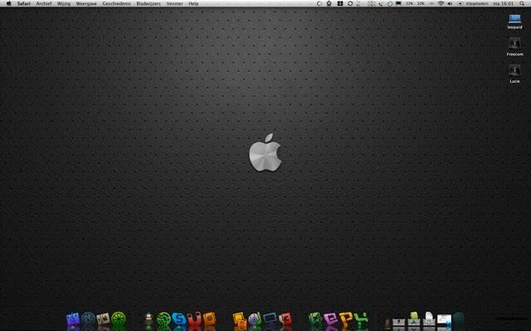Open the orange P dock icon

346,320
